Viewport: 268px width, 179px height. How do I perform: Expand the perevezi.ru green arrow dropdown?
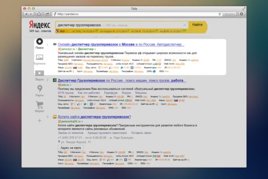point(95,49)
